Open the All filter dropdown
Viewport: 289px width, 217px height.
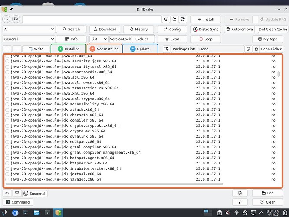29,29
